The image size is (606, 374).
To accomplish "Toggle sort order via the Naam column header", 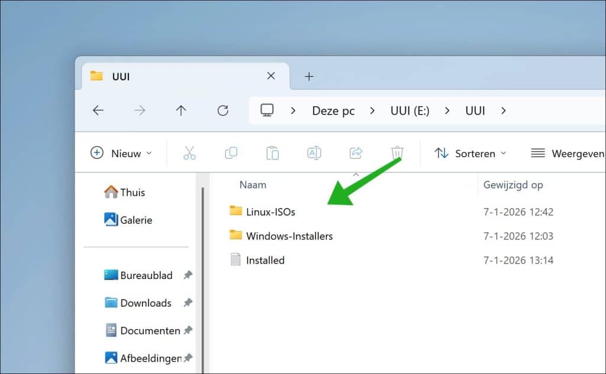I will tap(253, 184).
